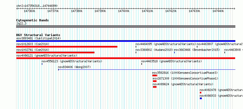
Task: Select the nsv4463808 variant label
Action: click(233, 50)
